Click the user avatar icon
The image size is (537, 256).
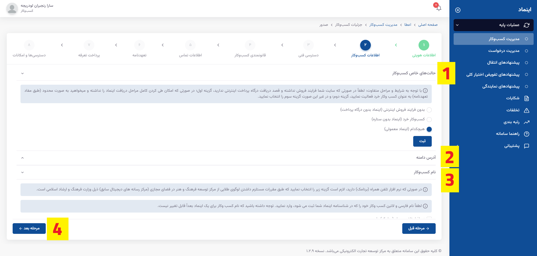tap(12, 8)
